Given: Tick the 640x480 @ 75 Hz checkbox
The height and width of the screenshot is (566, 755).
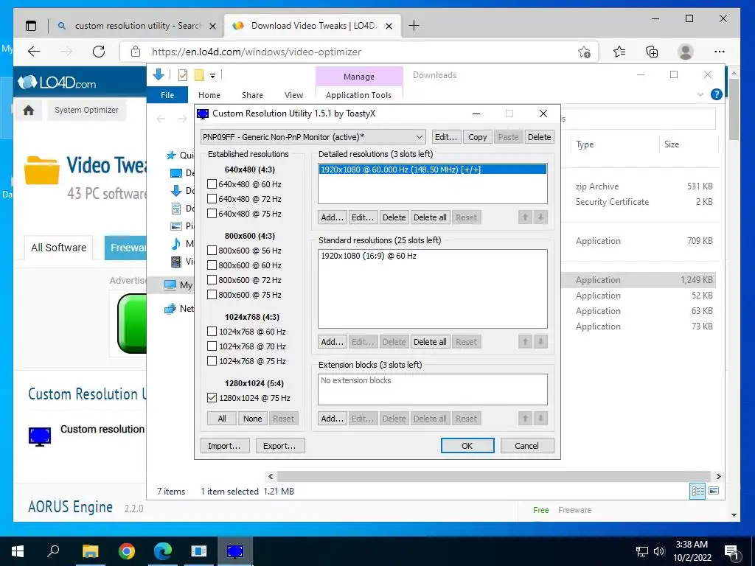Looking at the screenshot, I should pos(212,214).
